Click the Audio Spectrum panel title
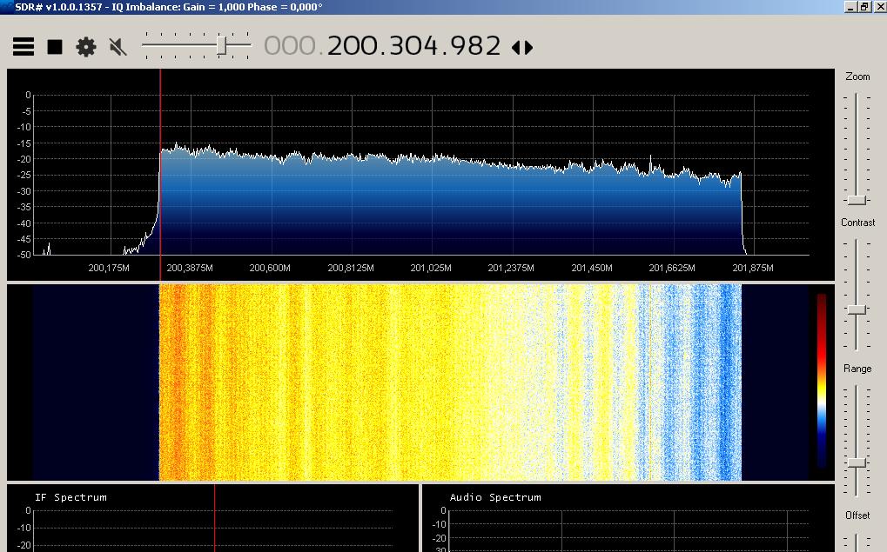The width and height of the screenshot is (887, 552). click(x=495, y=497)
